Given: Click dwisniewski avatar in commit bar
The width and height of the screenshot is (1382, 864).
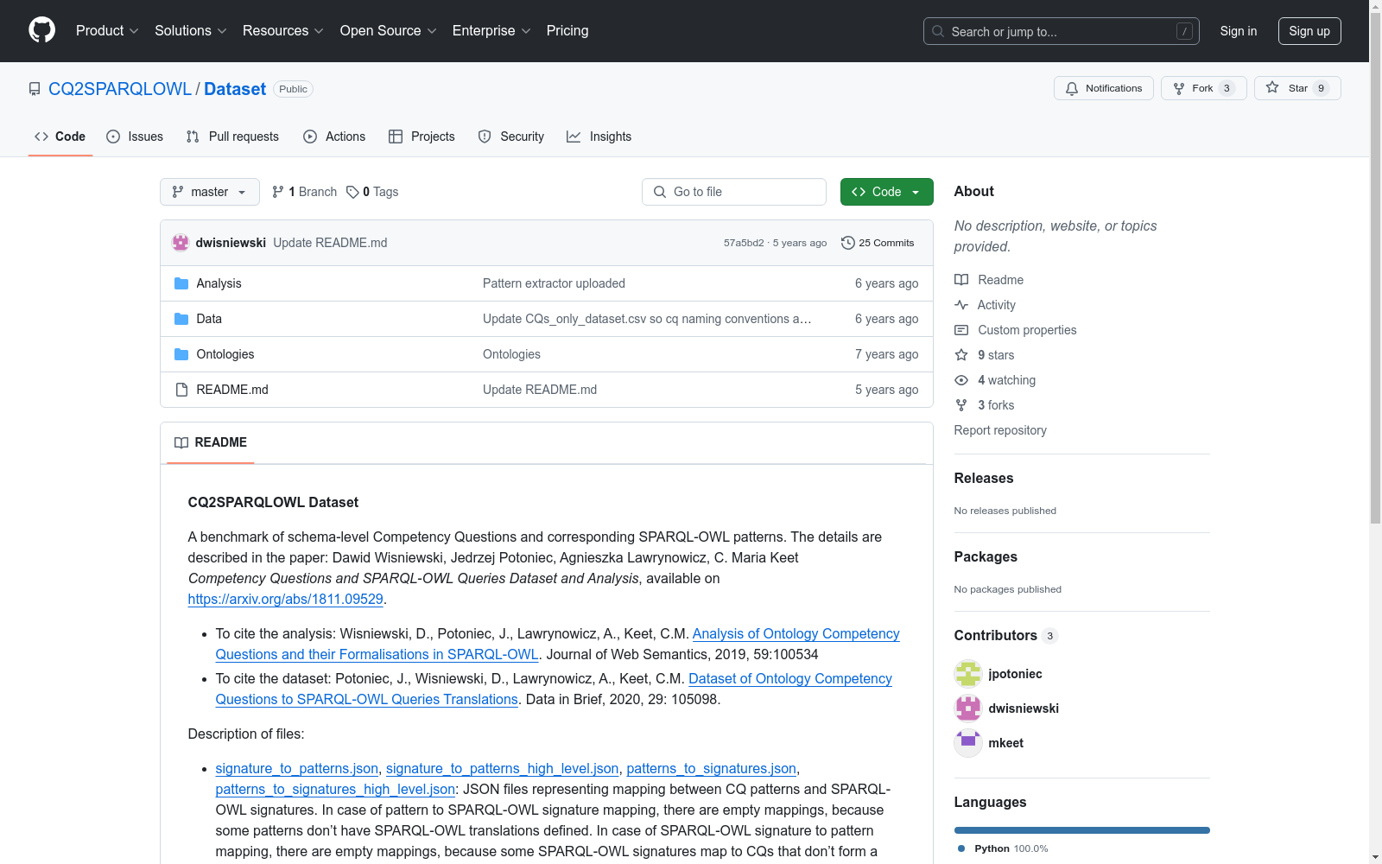Looking at the screenshot, I should (181, 243).
